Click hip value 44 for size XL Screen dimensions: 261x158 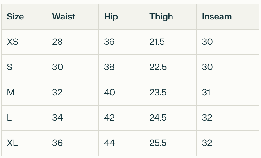coord(110,143)
